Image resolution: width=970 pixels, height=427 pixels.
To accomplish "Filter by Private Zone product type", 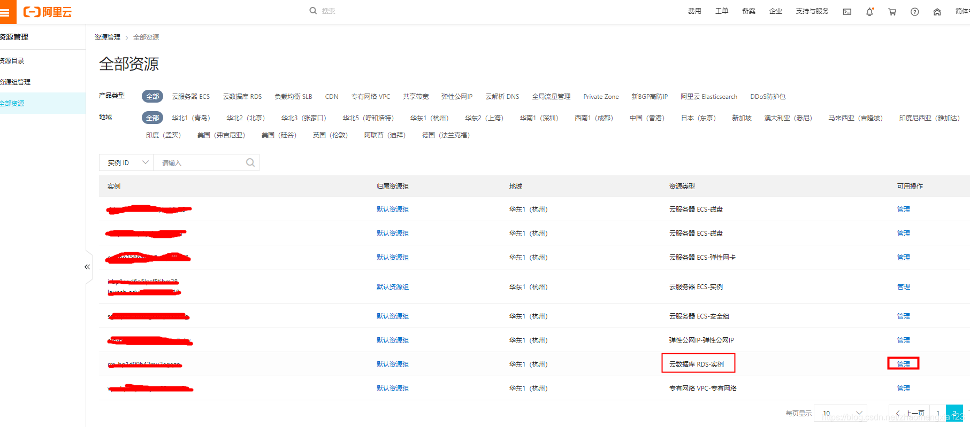I will (601, 97).
